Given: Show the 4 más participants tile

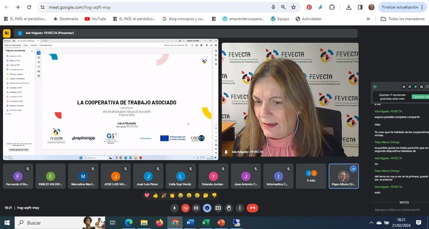Looking at the screenshot, I should coord(311,176).
